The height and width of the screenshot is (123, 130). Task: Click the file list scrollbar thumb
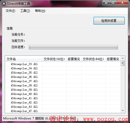pyautogui.click(x=123, y=63)
